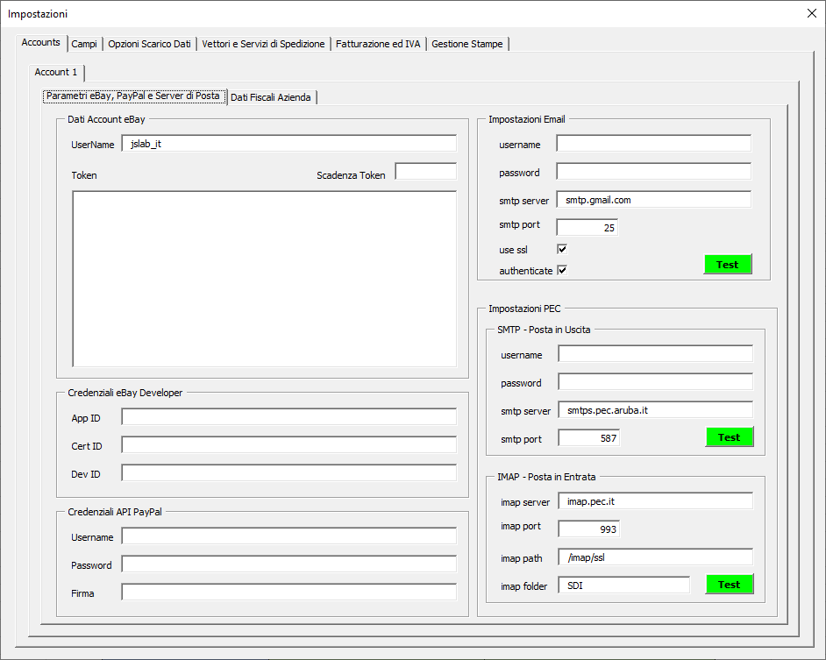
Task: Open the Campi tab
Action: tap(84, 44)
